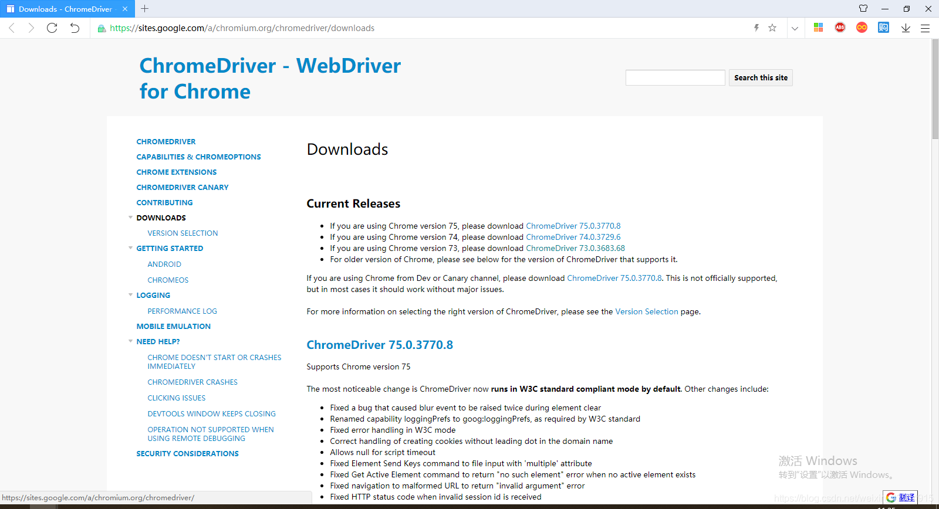939x509 pixels.
Task: Open the Version Selection page link
Action: pos(646,311)
